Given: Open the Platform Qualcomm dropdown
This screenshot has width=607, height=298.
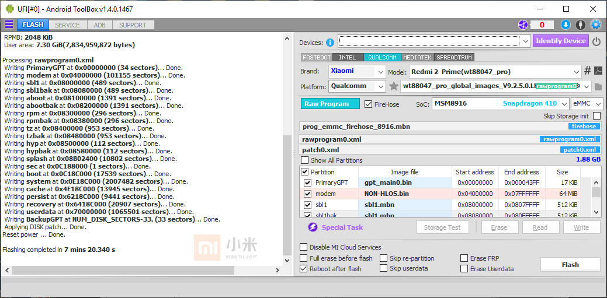Looking at the screenshot, I should (x=381, y=86).
